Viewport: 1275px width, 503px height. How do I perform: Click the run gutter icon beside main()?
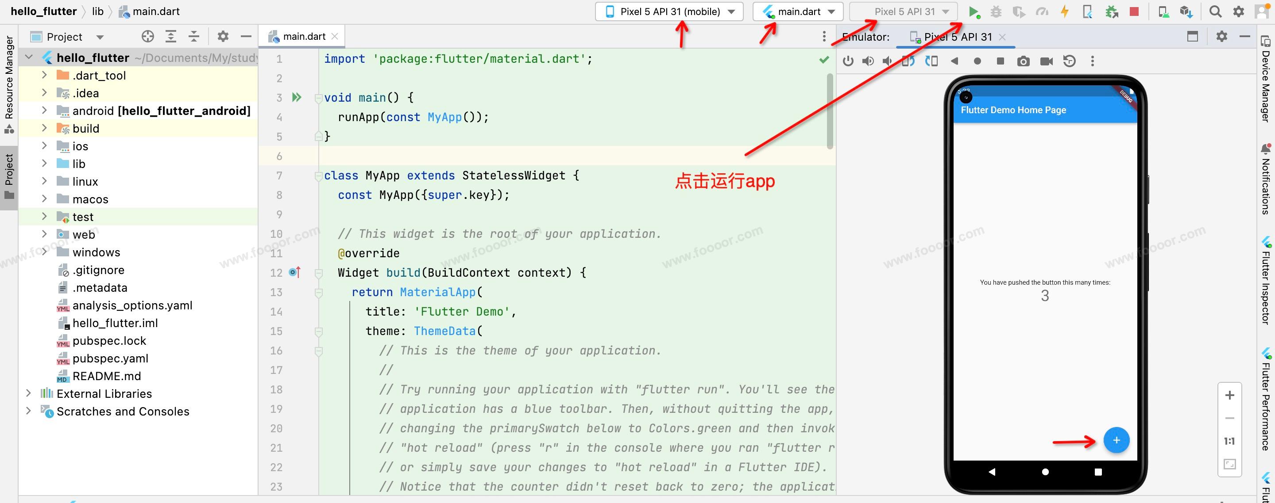[x=297, y=97]
